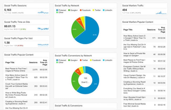Click the 'Everything You Need to Know' row title

(x=135, y=91)
